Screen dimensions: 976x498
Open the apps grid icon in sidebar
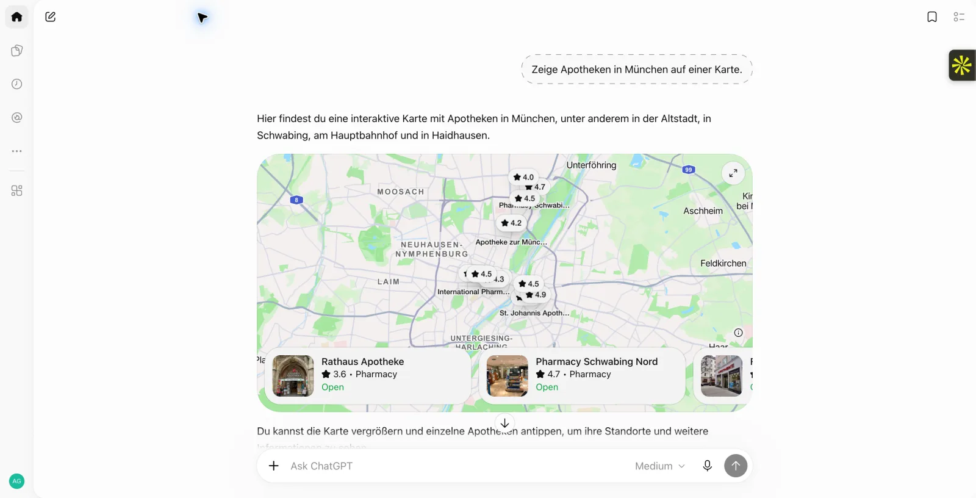pos(17,191)
